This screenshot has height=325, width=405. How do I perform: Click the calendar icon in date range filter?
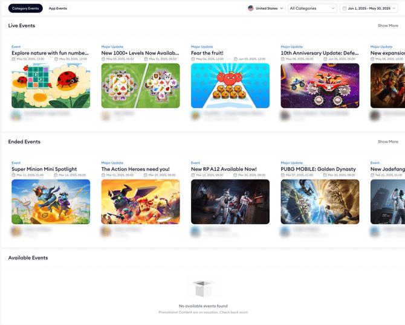(x=345, y=8)
